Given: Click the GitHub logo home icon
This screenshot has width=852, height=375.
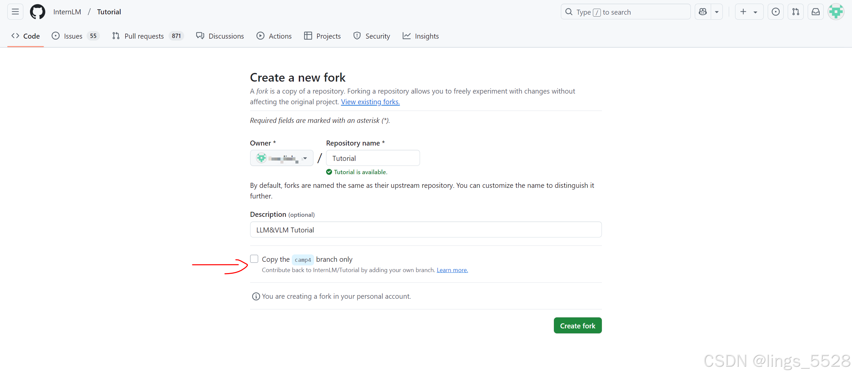Looking at the screenshot, I should coord(37,12).
